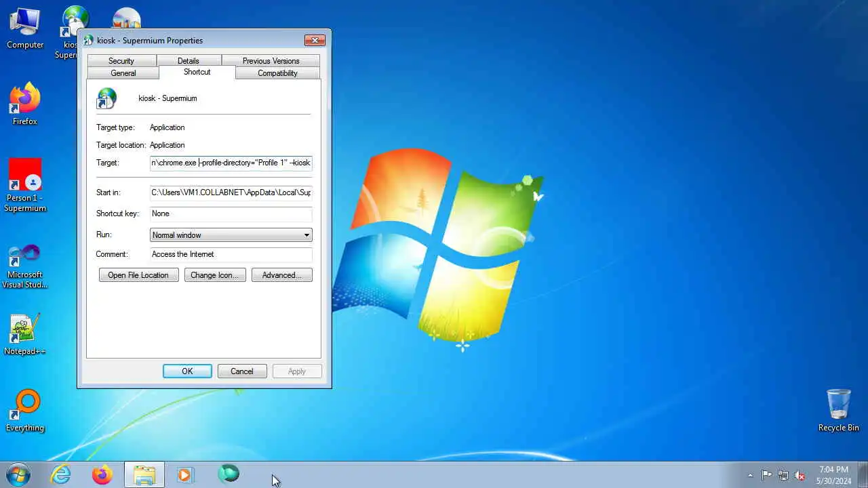Viewport: 868px width, 488px height.
Task: Confirm with the OK button
Action: 187,371
